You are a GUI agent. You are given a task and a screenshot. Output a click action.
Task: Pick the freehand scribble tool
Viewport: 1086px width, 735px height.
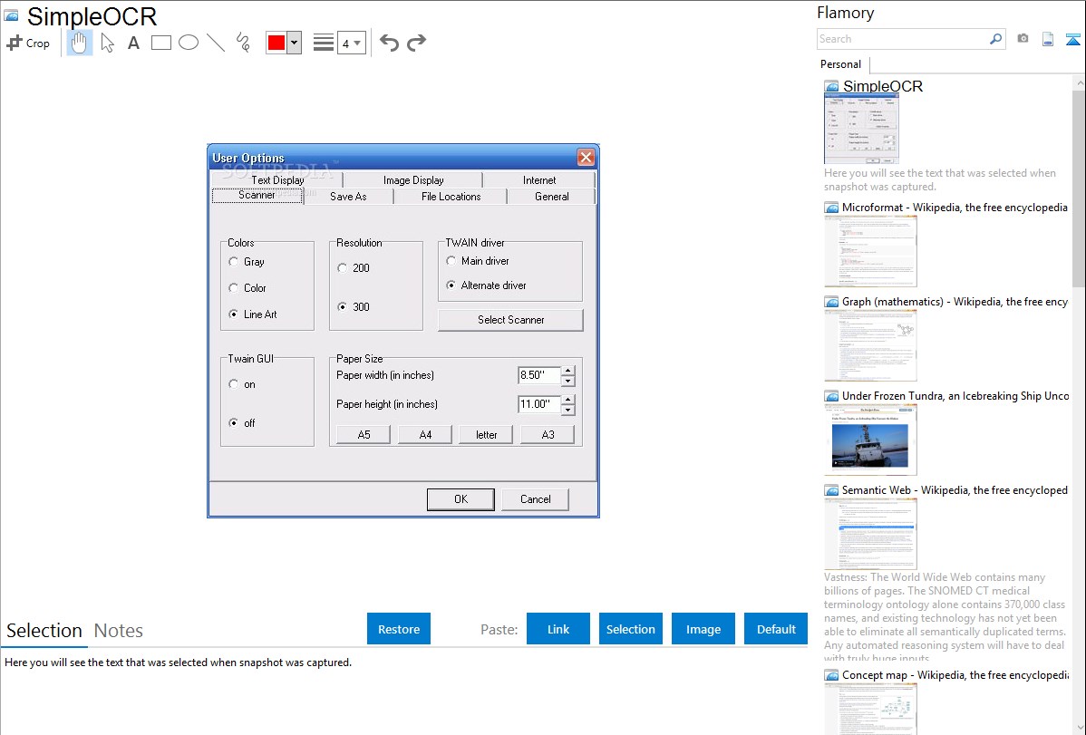coord(243,43)
